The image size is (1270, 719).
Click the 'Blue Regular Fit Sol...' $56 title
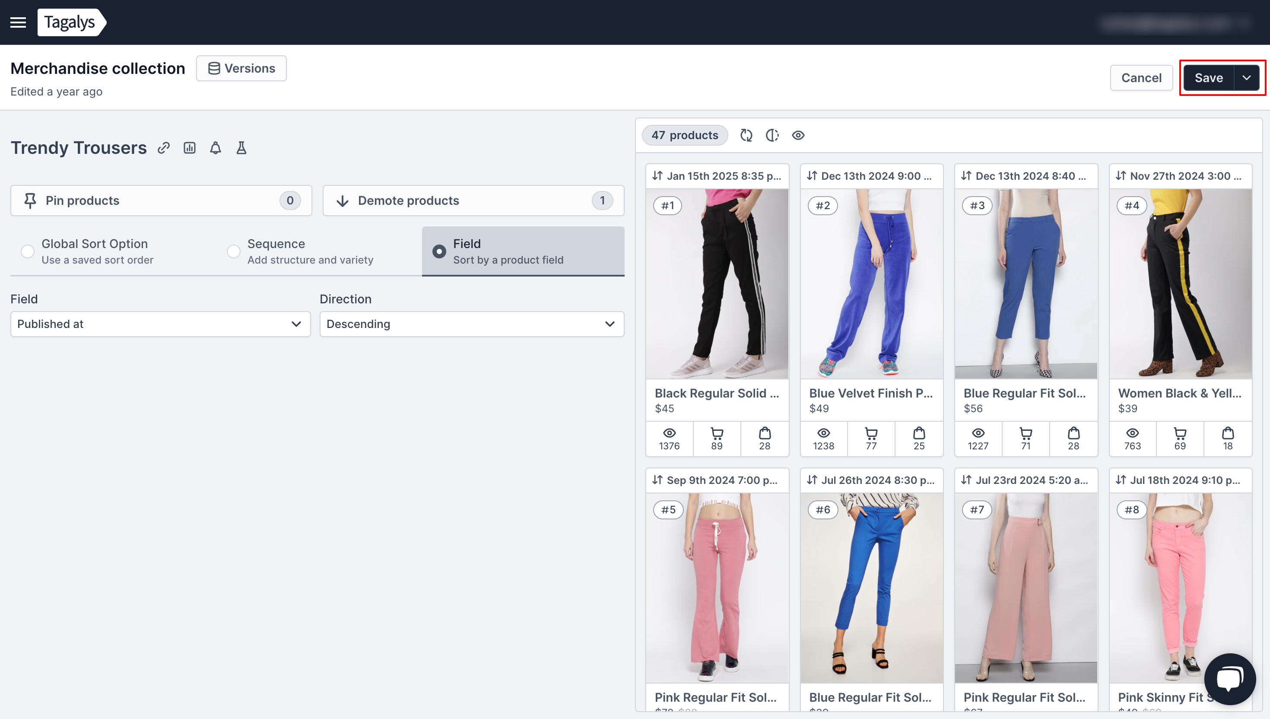click(1025, 393)
